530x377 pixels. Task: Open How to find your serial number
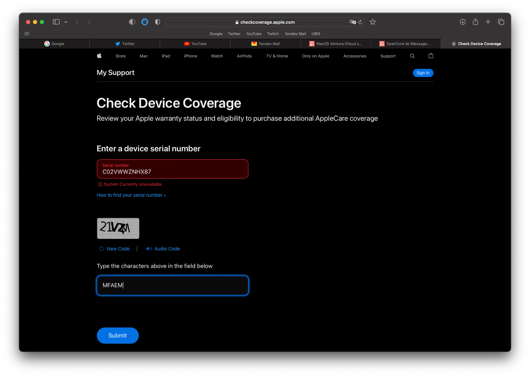click(131, 195)
